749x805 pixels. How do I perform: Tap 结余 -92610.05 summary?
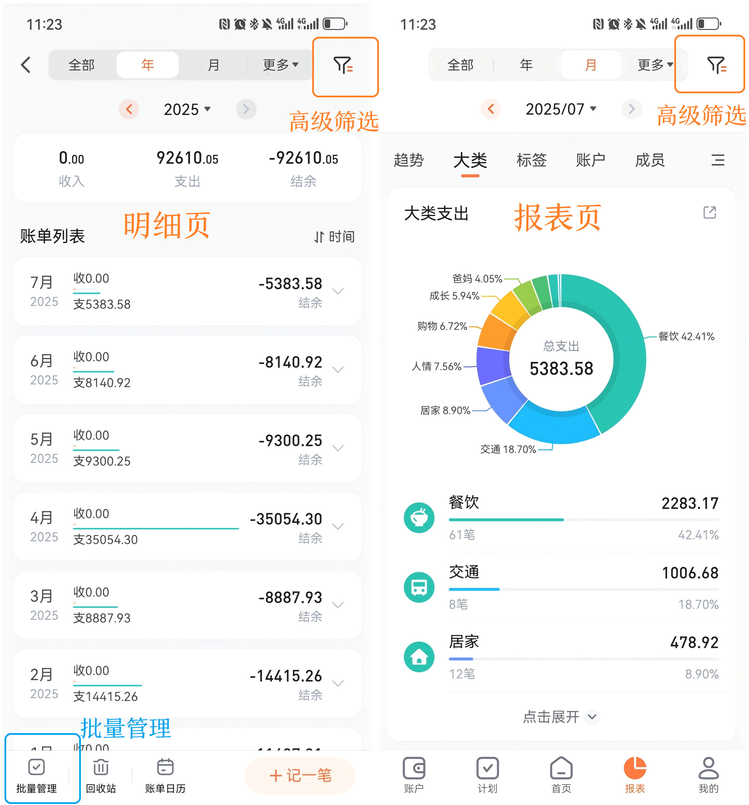303,169
